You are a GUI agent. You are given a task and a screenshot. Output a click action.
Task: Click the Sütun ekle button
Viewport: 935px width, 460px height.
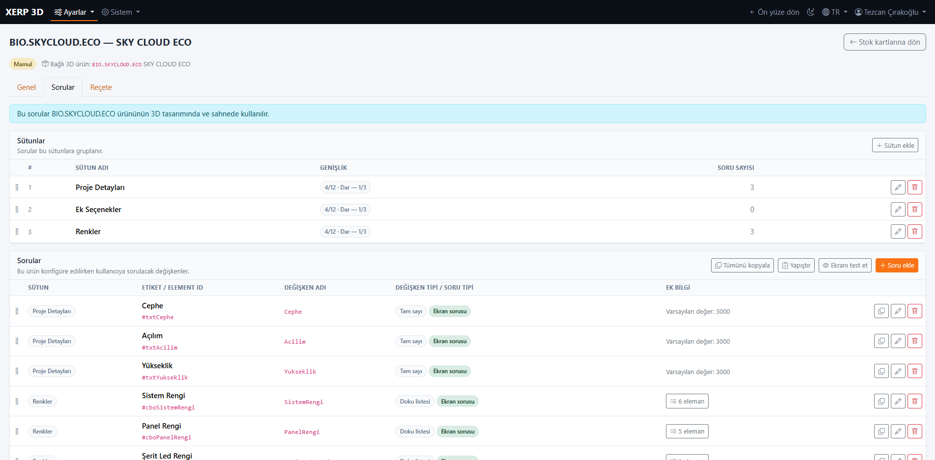point(895,145)
